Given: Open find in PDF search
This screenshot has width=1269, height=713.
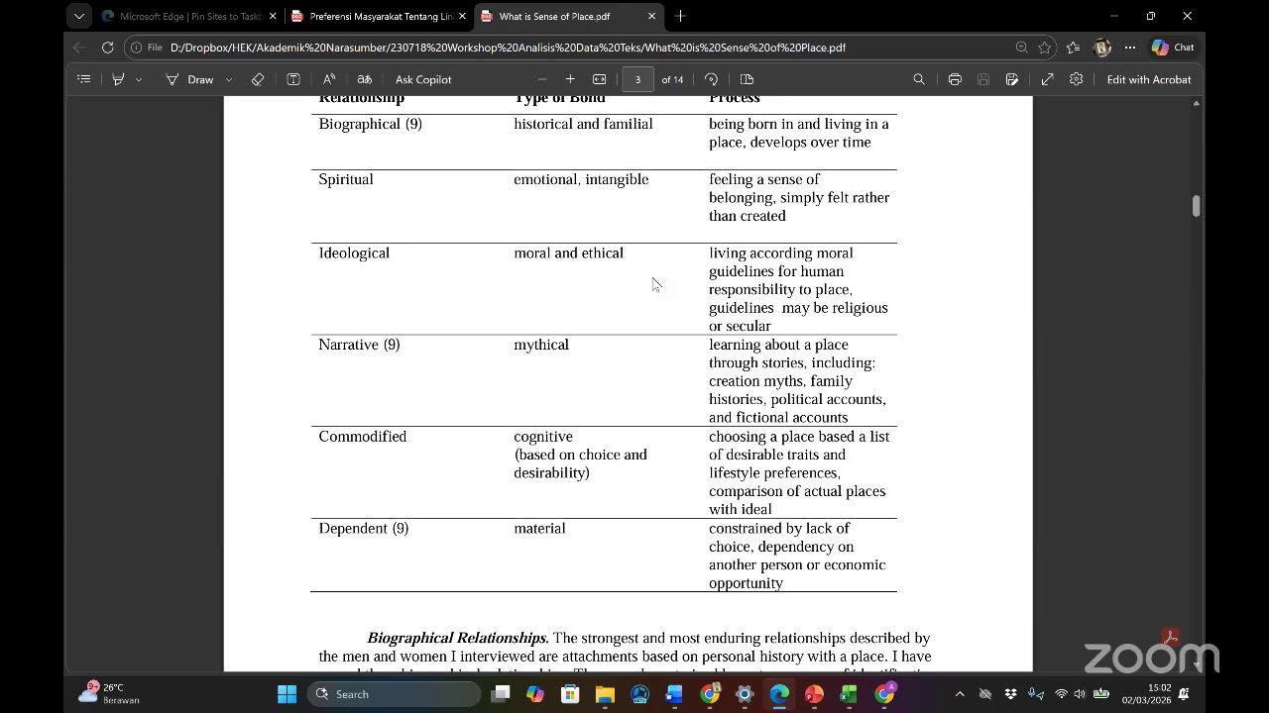Looking at the screenshot, I should click(919, 79).
